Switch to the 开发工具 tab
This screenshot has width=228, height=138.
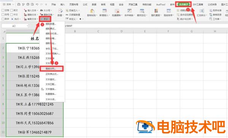tap(133, 5)
